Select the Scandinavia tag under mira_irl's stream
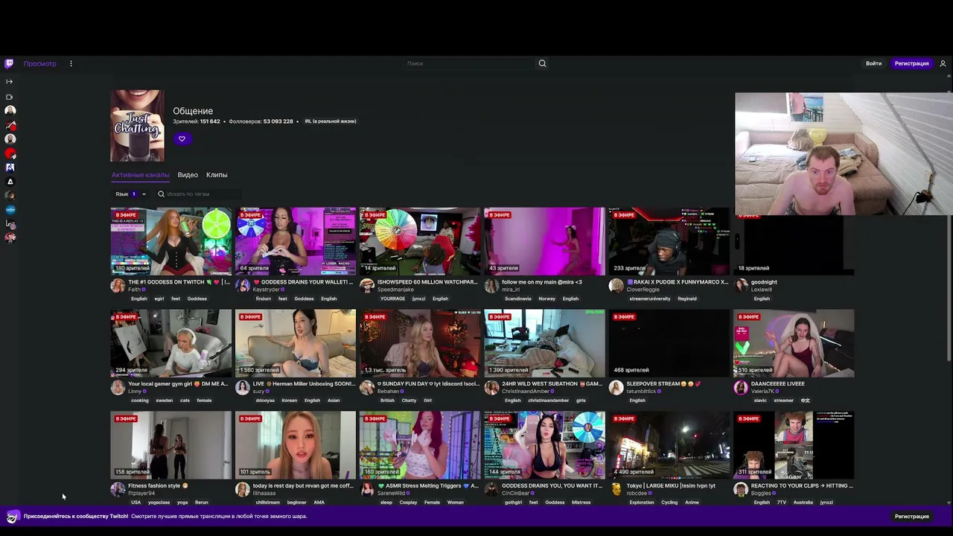Screen dimensions: 953x536 tap(518, 299)
